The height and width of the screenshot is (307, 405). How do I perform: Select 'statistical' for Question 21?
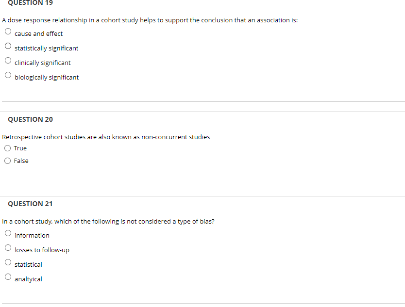pyautogui.click(x=8, y=262)
